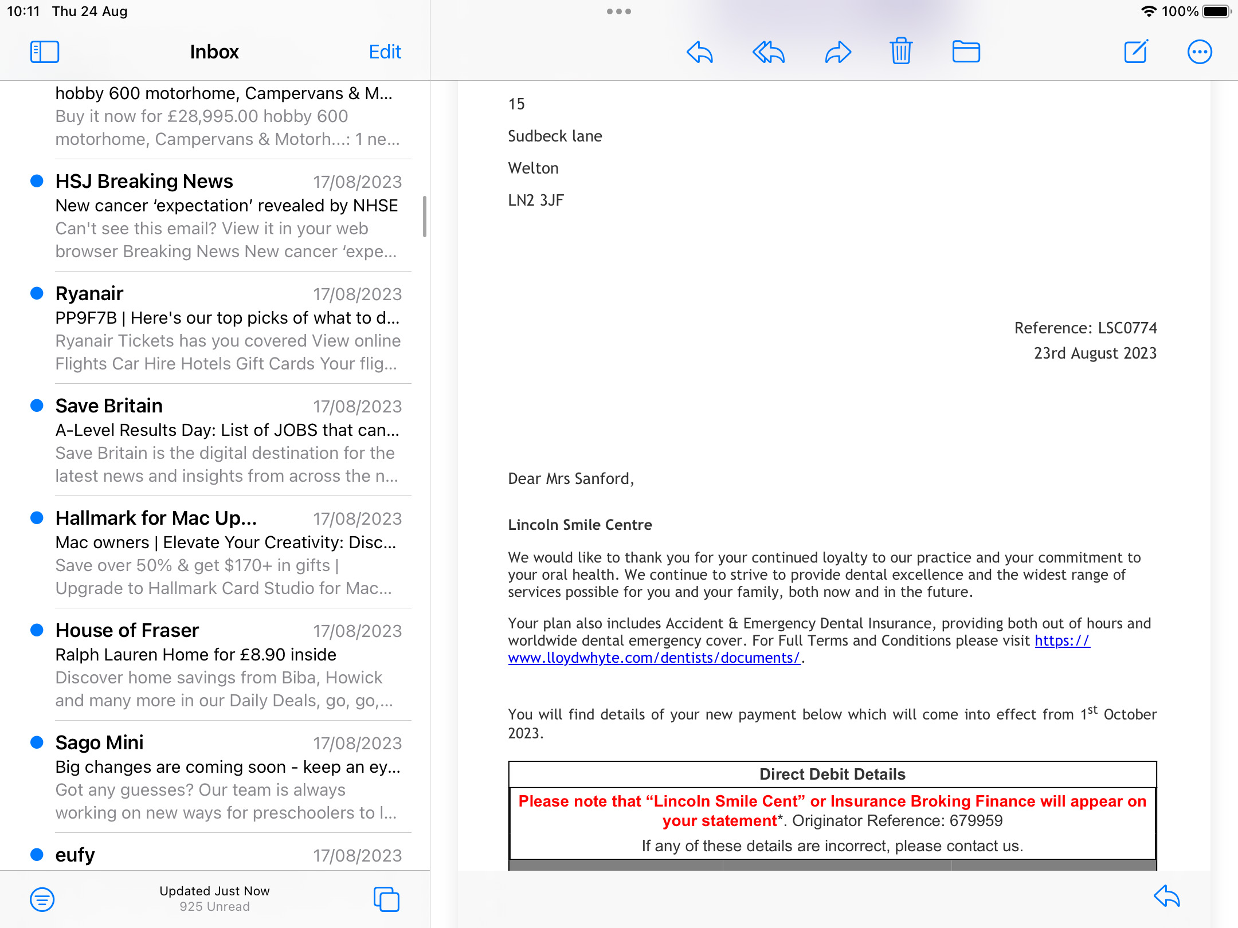The image size is (1238, 928).
Task: Tap Sudbeck lane address line
Action: (555, 136)
